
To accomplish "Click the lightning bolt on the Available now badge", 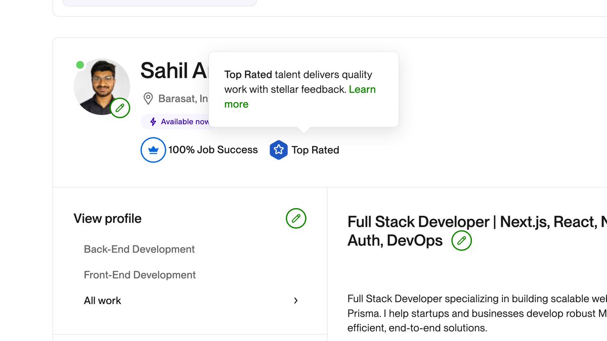I will [153, 121].
